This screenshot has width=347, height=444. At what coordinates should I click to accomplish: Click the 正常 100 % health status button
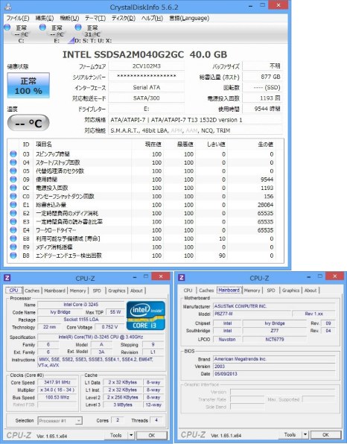coord(28,86)
